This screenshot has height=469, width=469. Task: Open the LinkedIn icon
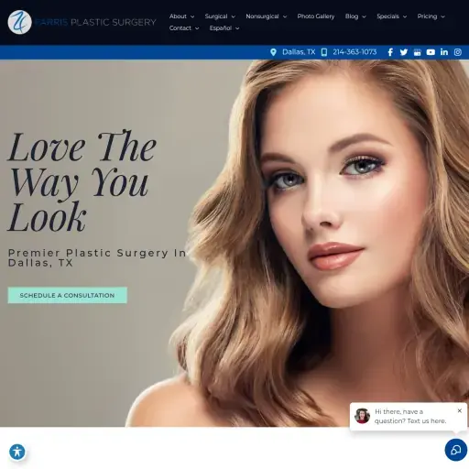(444, 52)
